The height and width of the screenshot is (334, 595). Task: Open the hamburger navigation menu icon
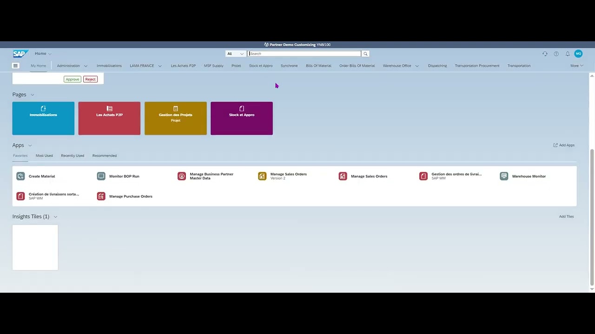pos(15,66)
